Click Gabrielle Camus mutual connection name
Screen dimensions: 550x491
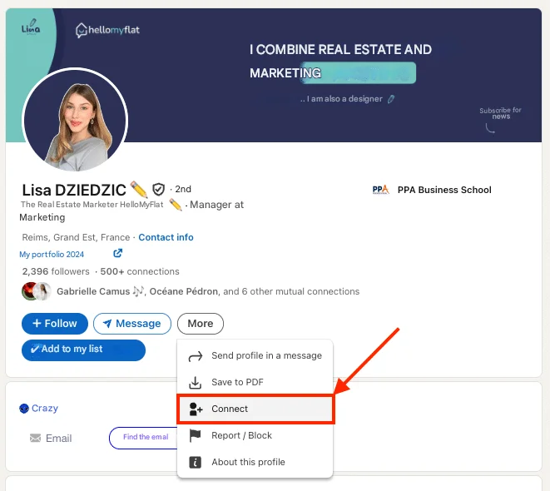(x=93, y=291)
